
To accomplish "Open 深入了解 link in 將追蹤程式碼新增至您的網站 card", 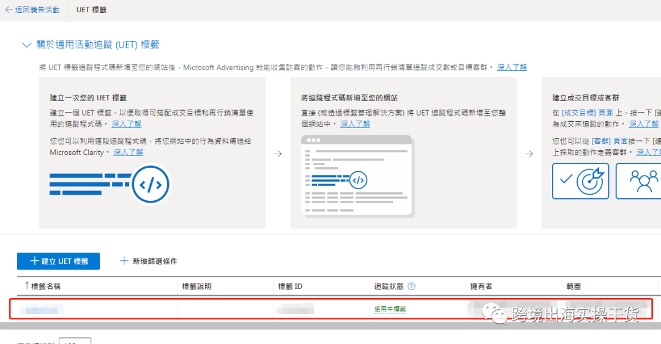I will click(355, 124).
